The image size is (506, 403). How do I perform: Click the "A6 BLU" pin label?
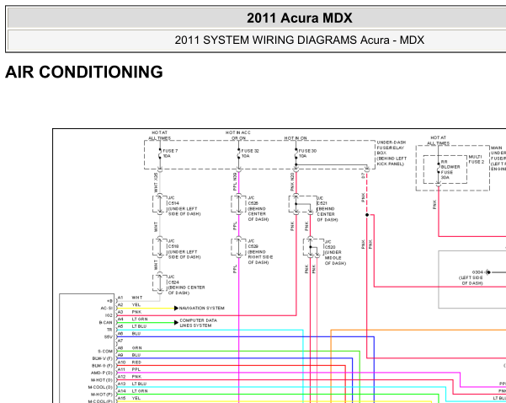point(129,334)
